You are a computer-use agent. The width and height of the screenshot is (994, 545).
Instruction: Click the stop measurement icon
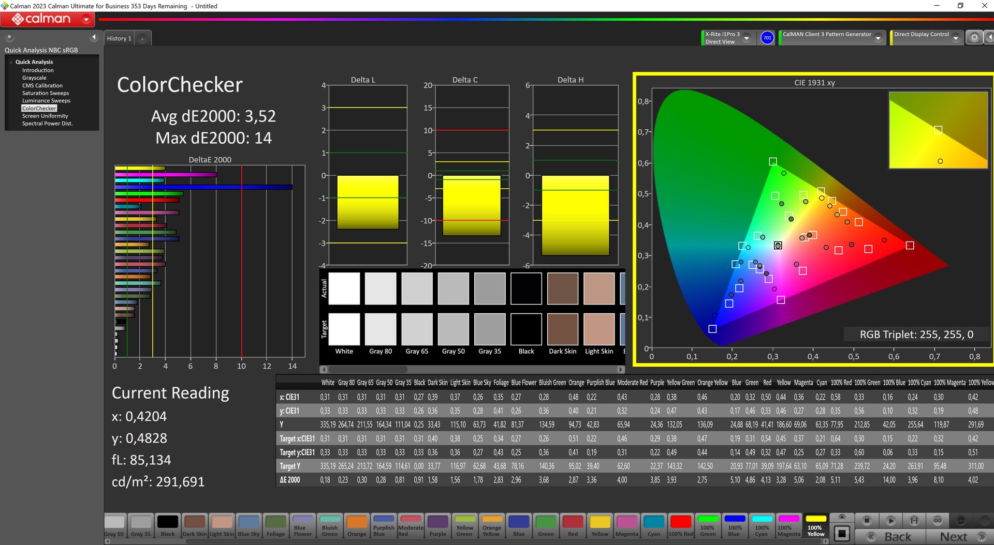(867, 520)
